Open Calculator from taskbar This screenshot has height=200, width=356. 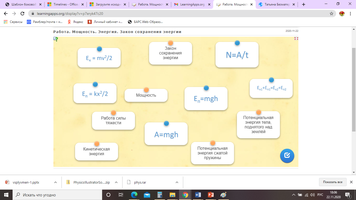coord(160,195)
